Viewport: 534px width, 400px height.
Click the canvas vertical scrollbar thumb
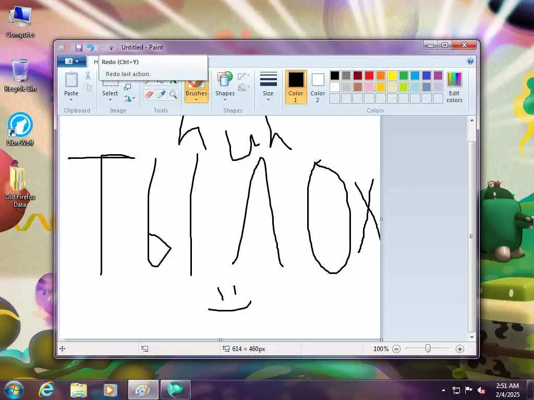[x=471, y=236]
